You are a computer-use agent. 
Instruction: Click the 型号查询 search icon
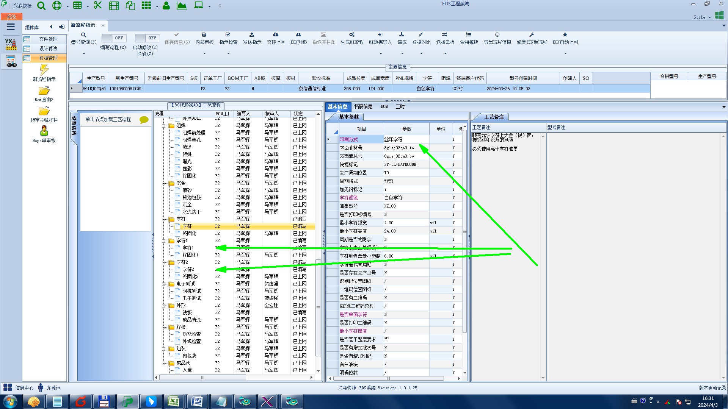pos(83,35)
